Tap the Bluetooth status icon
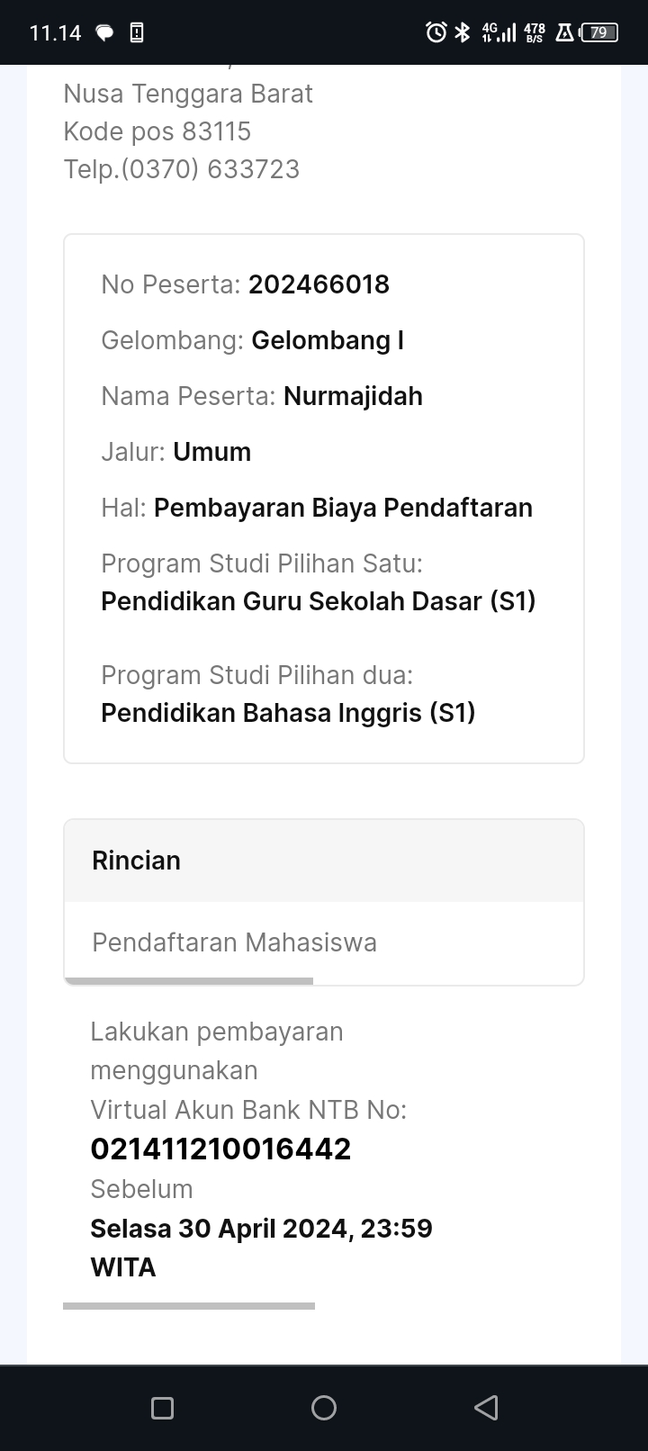The width and height of the screenshot is (648, 1451). [x=463, y=33]
